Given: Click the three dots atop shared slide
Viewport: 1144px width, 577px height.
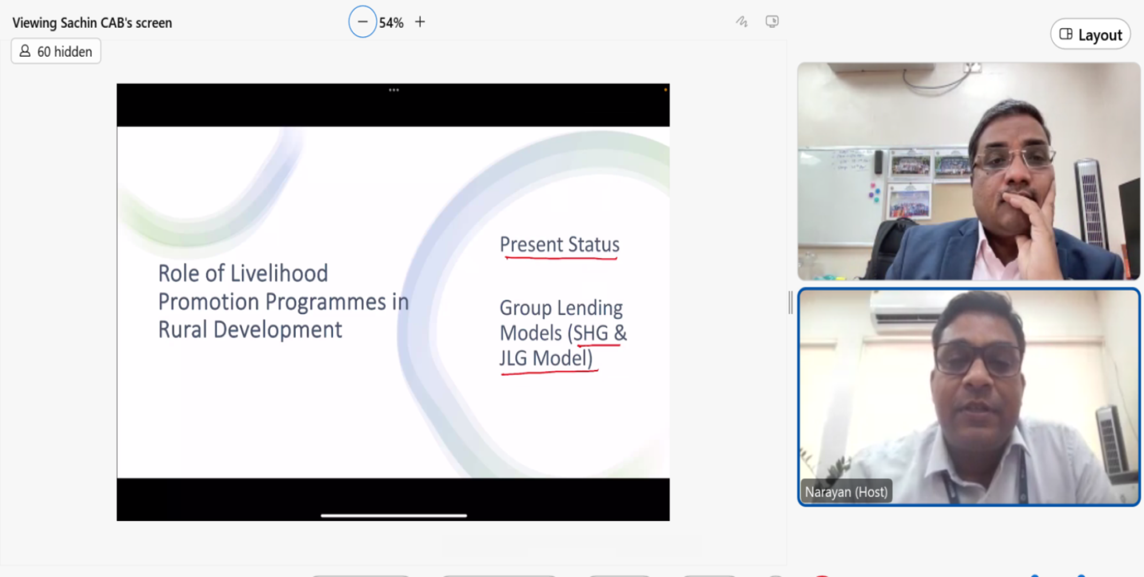Looking at the screenshot, I should point(394,90).
